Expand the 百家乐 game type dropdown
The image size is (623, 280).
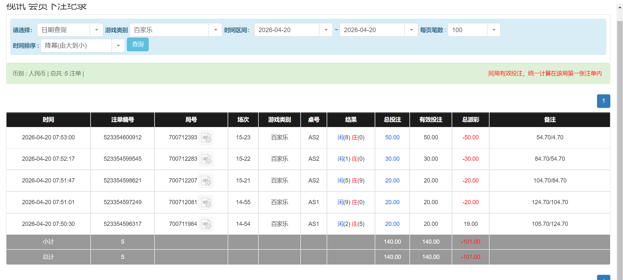[215, 30]
